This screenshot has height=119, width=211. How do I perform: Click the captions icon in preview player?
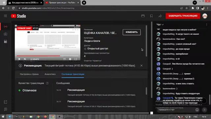[65, 59]
